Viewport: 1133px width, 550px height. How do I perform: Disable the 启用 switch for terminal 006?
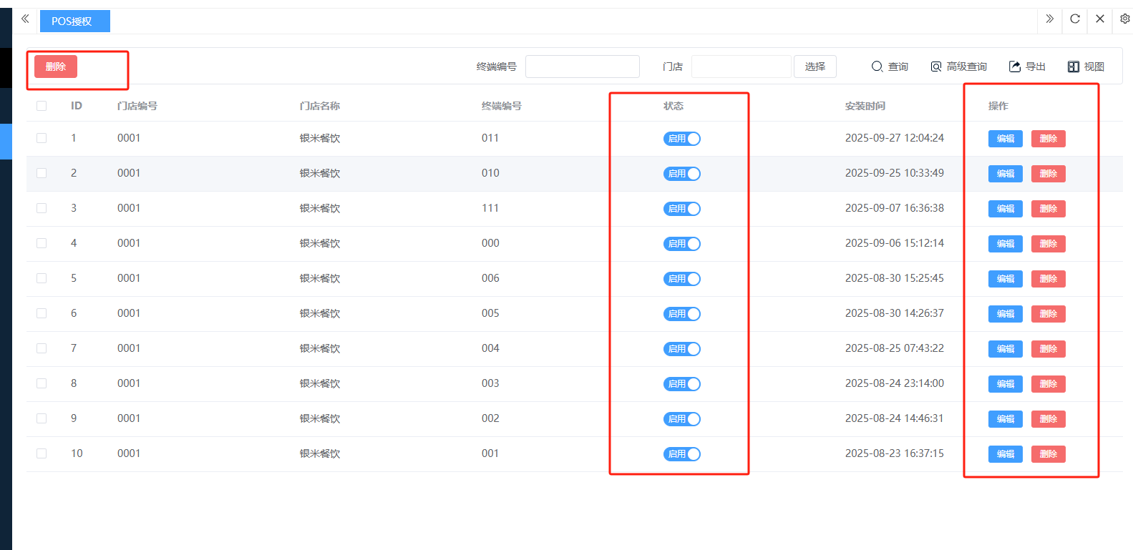pos(681,279)
